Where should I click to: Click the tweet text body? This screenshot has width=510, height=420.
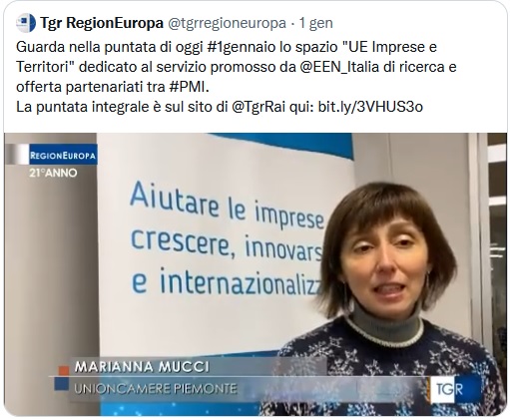click(x=237, y=77)
